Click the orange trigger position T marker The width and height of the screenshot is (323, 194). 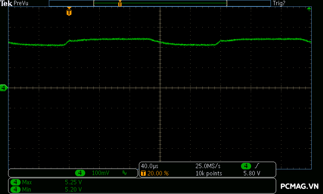pos(69,12)
